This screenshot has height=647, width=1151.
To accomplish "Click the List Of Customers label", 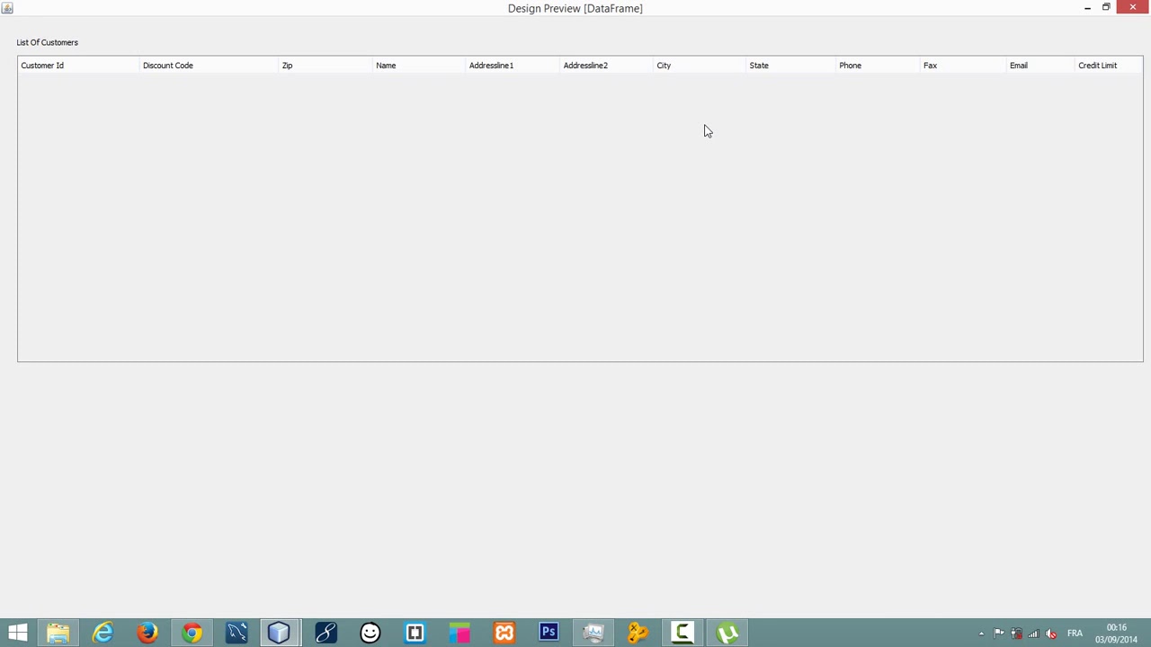I will [x=48, y=42].
